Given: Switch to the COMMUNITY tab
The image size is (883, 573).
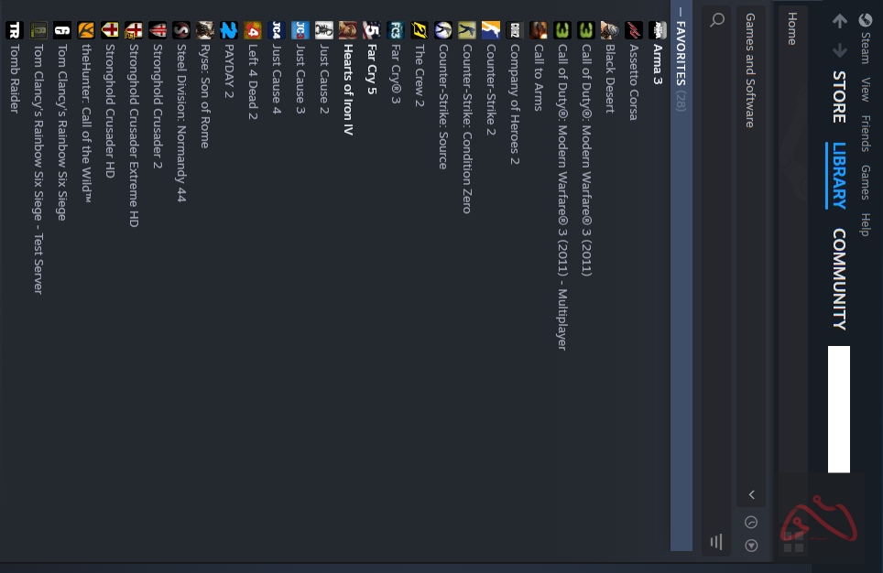Looking at the screenshot, I should click(839, 278).
